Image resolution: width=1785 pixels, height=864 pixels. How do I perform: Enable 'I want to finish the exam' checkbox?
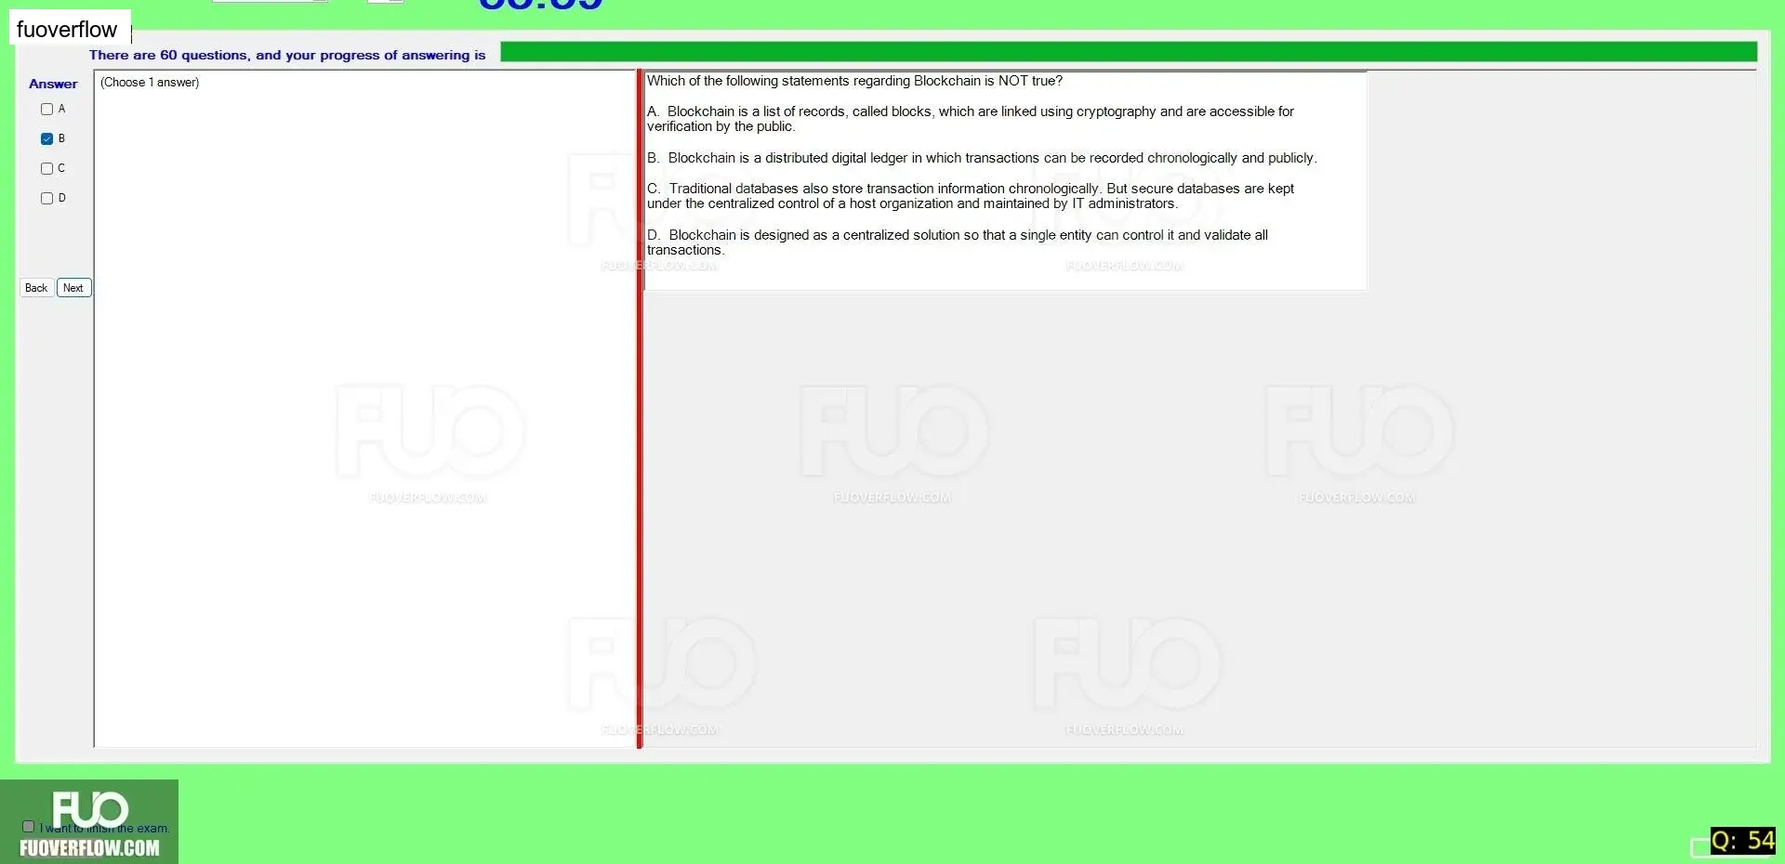tap(28, 826)
